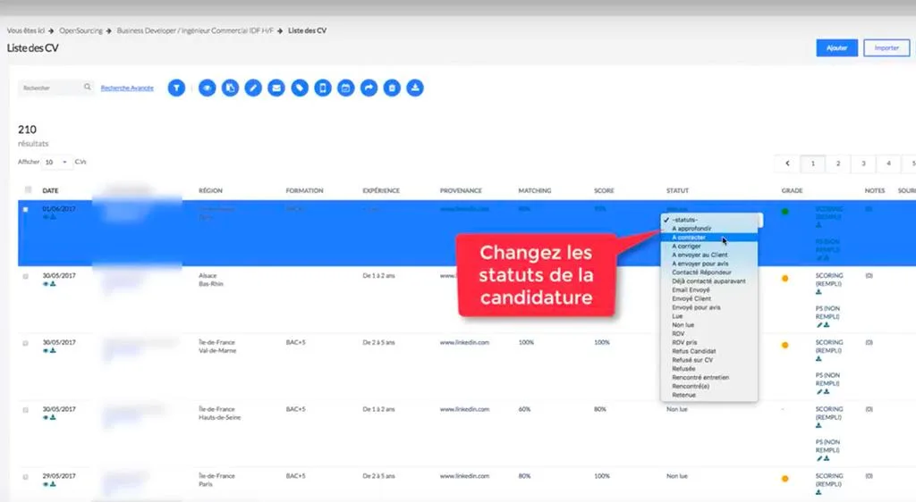Open the filter funnel icon in toolbar
The image size is (916, 502).
(x=176, y=88)
